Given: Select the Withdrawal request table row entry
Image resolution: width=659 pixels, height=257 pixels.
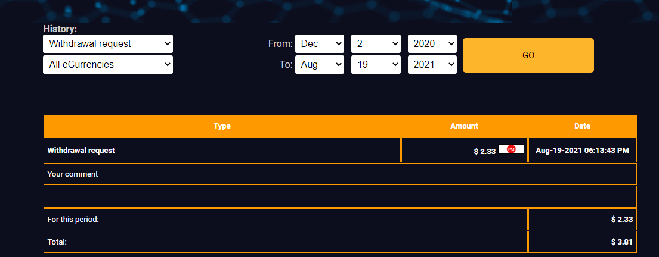Looking at the screenshot, I should pos(222,150).
